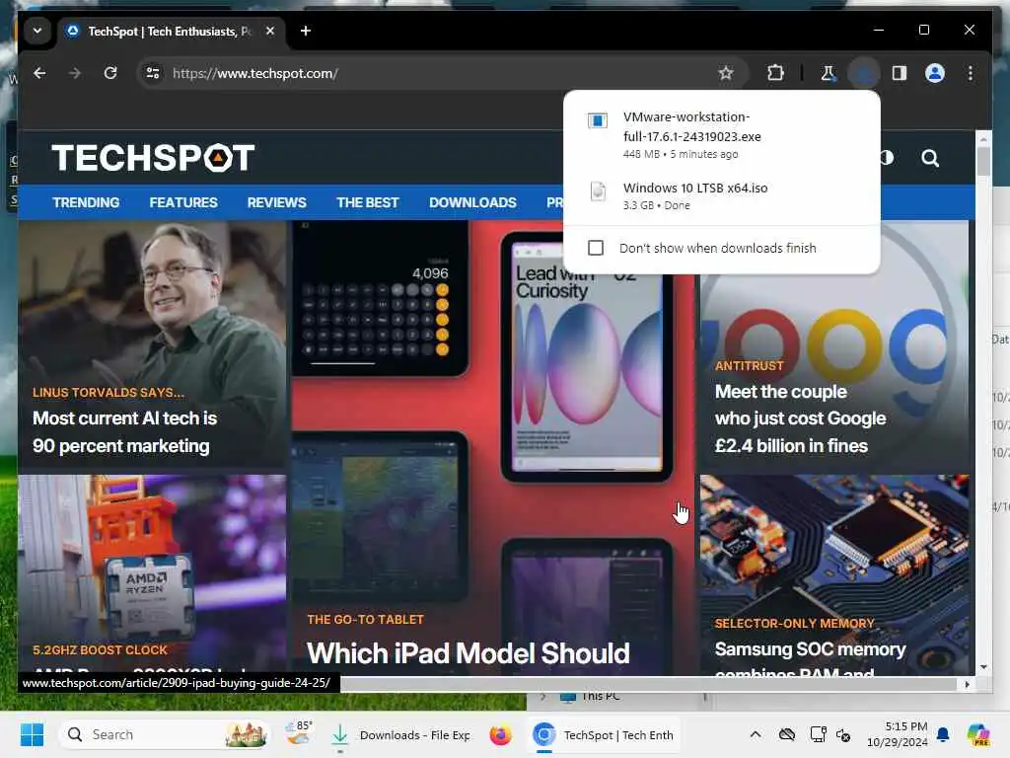Click the volume muted tray icon
The height and width of the screenshot is (758, 1010).
(x=843, y=734)
